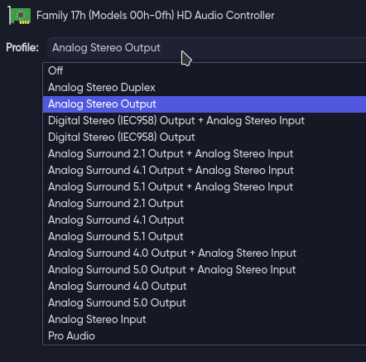This screenshot has height=362, width=366.
Task: Select Analog Surround 4.1 Output + Analog Stereo Input
Action: coord(205,171)
